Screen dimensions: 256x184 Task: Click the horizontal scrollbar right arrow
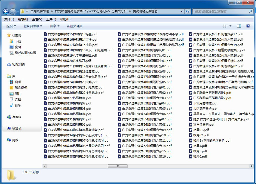(251, 166)
